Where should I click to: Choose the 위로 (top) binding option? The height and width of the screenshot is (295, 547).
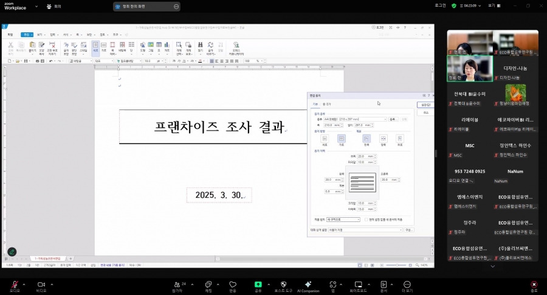click(x=399, y=139)
